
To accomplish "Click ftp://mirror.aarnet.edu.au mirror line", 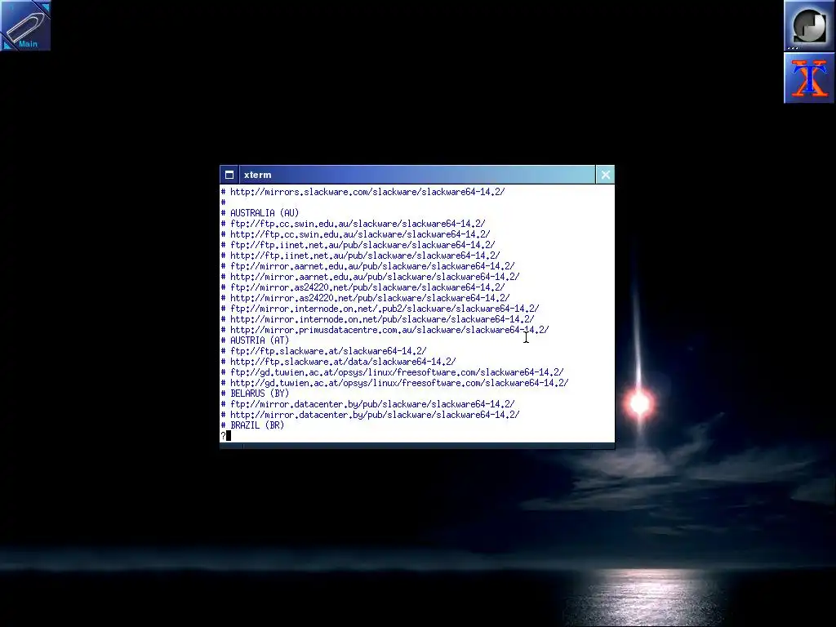I will [x=368, y=266].
